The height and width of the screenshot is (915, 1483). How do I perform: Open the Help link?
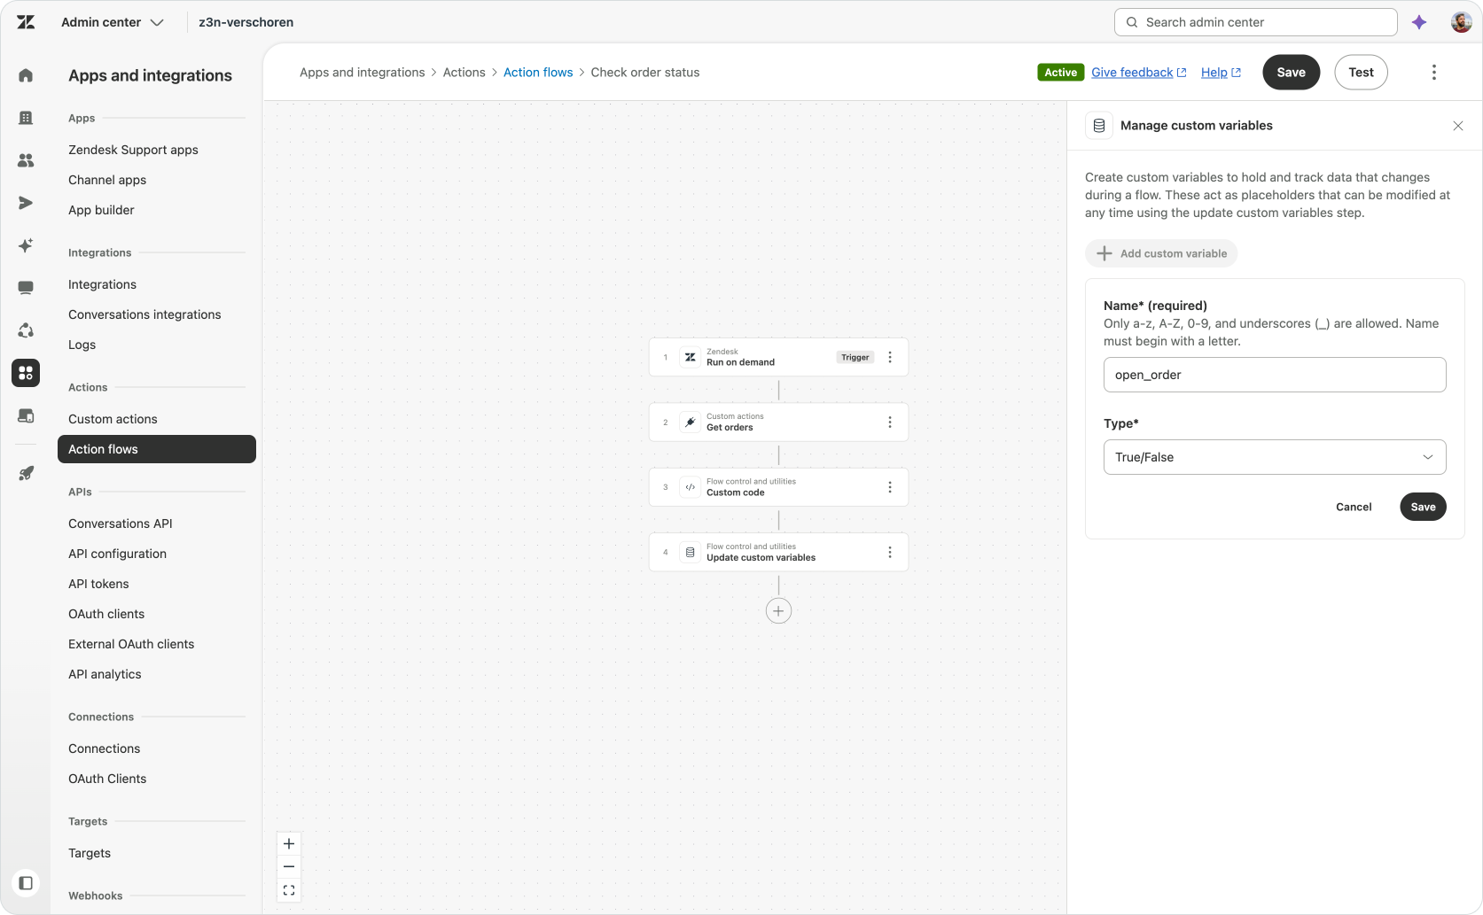1221,73
